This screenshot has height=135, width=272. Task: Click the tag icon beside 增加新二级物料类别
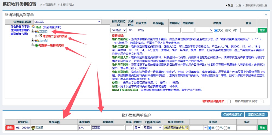click(x=40, y=36)
